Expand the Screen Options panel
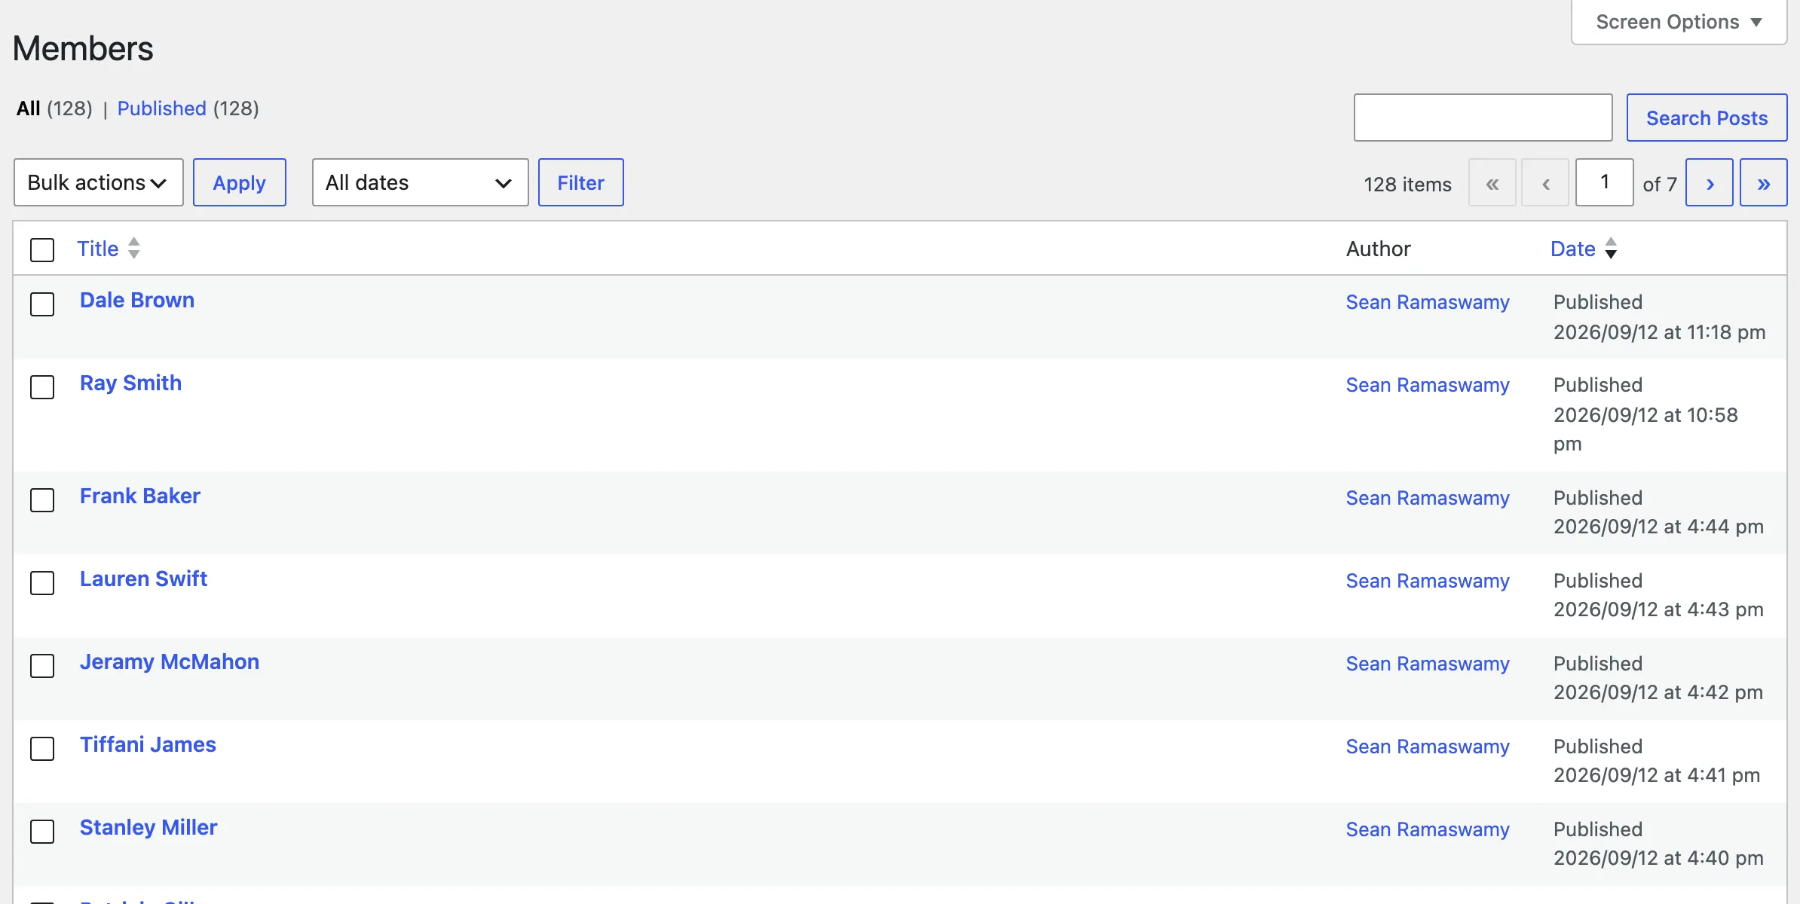1800x904 pixels. click(x=1679, y=22)
